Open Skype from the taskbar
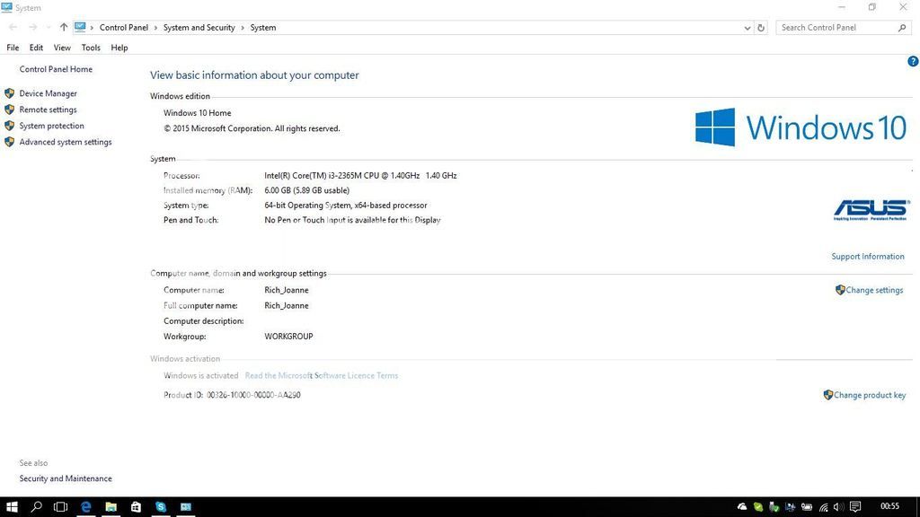920x517 pixels. 161,506
